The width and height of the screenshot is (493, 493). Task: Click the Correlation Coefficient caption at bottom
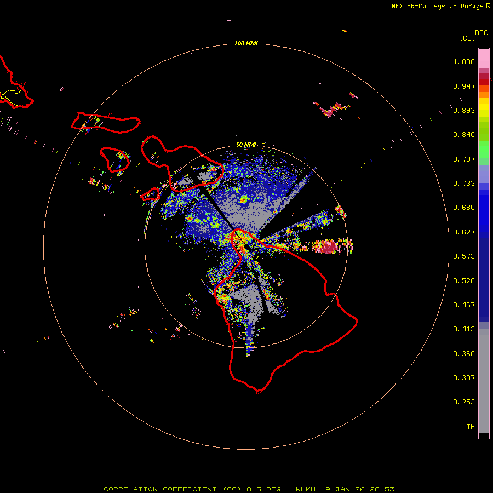point(249,489)
